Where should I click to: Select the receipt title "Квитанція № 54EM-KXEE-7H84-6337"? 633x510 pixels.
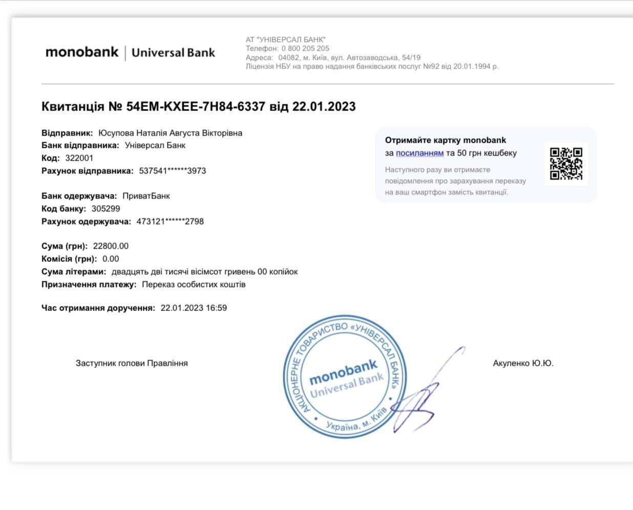click(154, 106)
